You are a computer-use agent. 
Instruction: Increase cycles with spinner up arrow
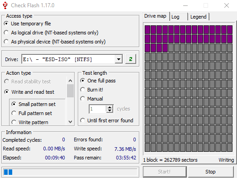coord(110,107)
